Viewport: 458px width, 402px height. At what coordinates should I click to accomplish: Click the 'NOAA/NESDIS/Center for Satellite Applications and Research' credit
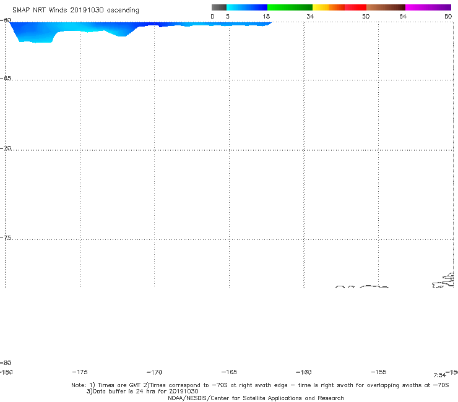[x=256, y=398]
